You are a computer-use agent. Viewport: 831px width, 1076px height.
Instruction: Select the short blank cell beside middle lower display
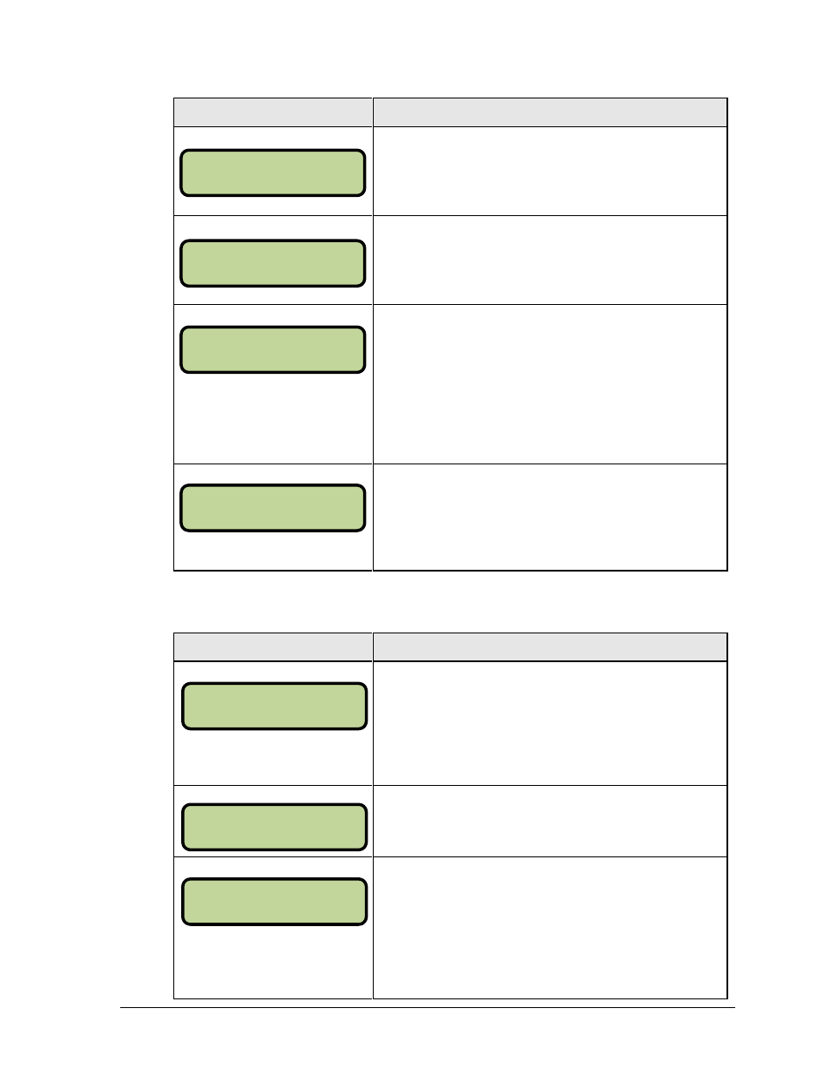click(x=550, y=822)
